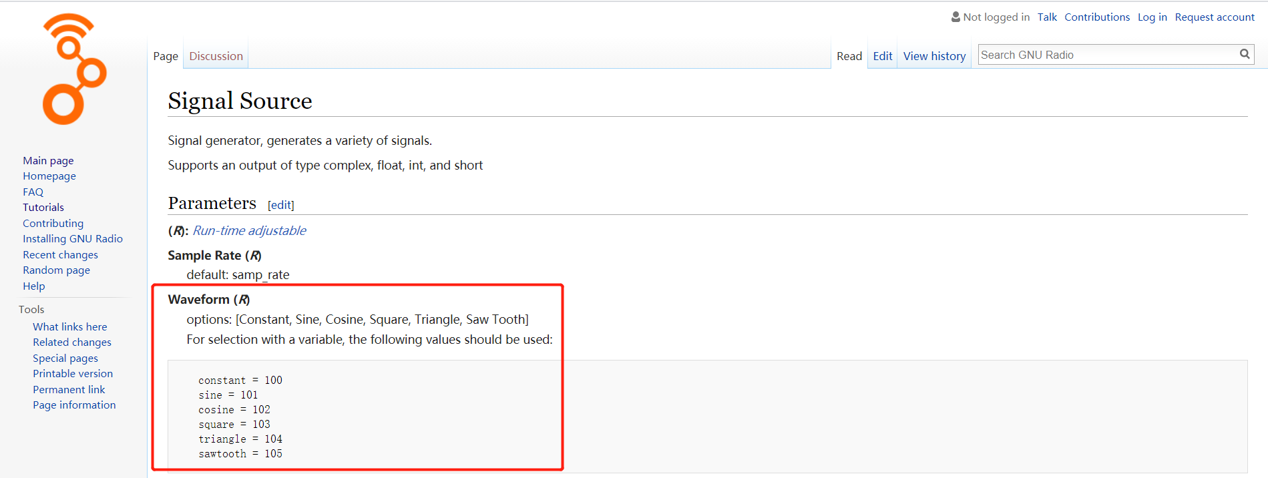Click the 'sawtooth = 105' code line

click(240, 454)
